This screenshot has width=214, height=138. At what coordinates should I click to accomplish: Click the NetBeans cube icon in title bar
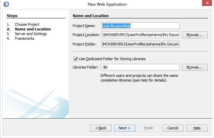tap(6, 4)
